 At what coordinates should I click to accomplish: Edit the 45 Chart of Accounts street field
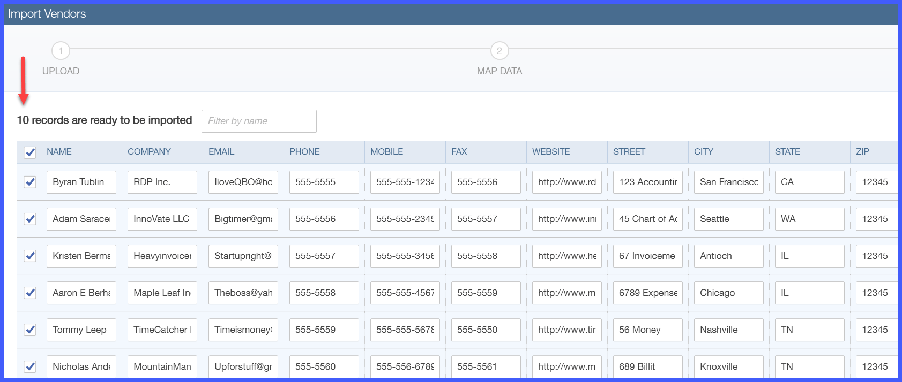point(648,219)
